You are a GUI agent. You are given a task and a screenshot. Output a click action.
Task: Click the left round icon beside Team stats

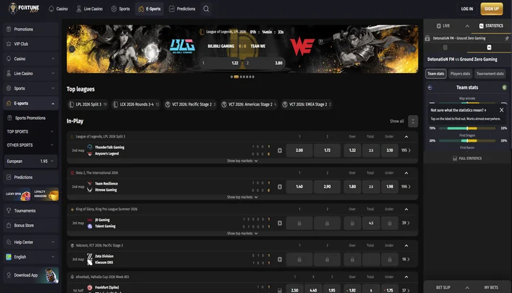430,87
